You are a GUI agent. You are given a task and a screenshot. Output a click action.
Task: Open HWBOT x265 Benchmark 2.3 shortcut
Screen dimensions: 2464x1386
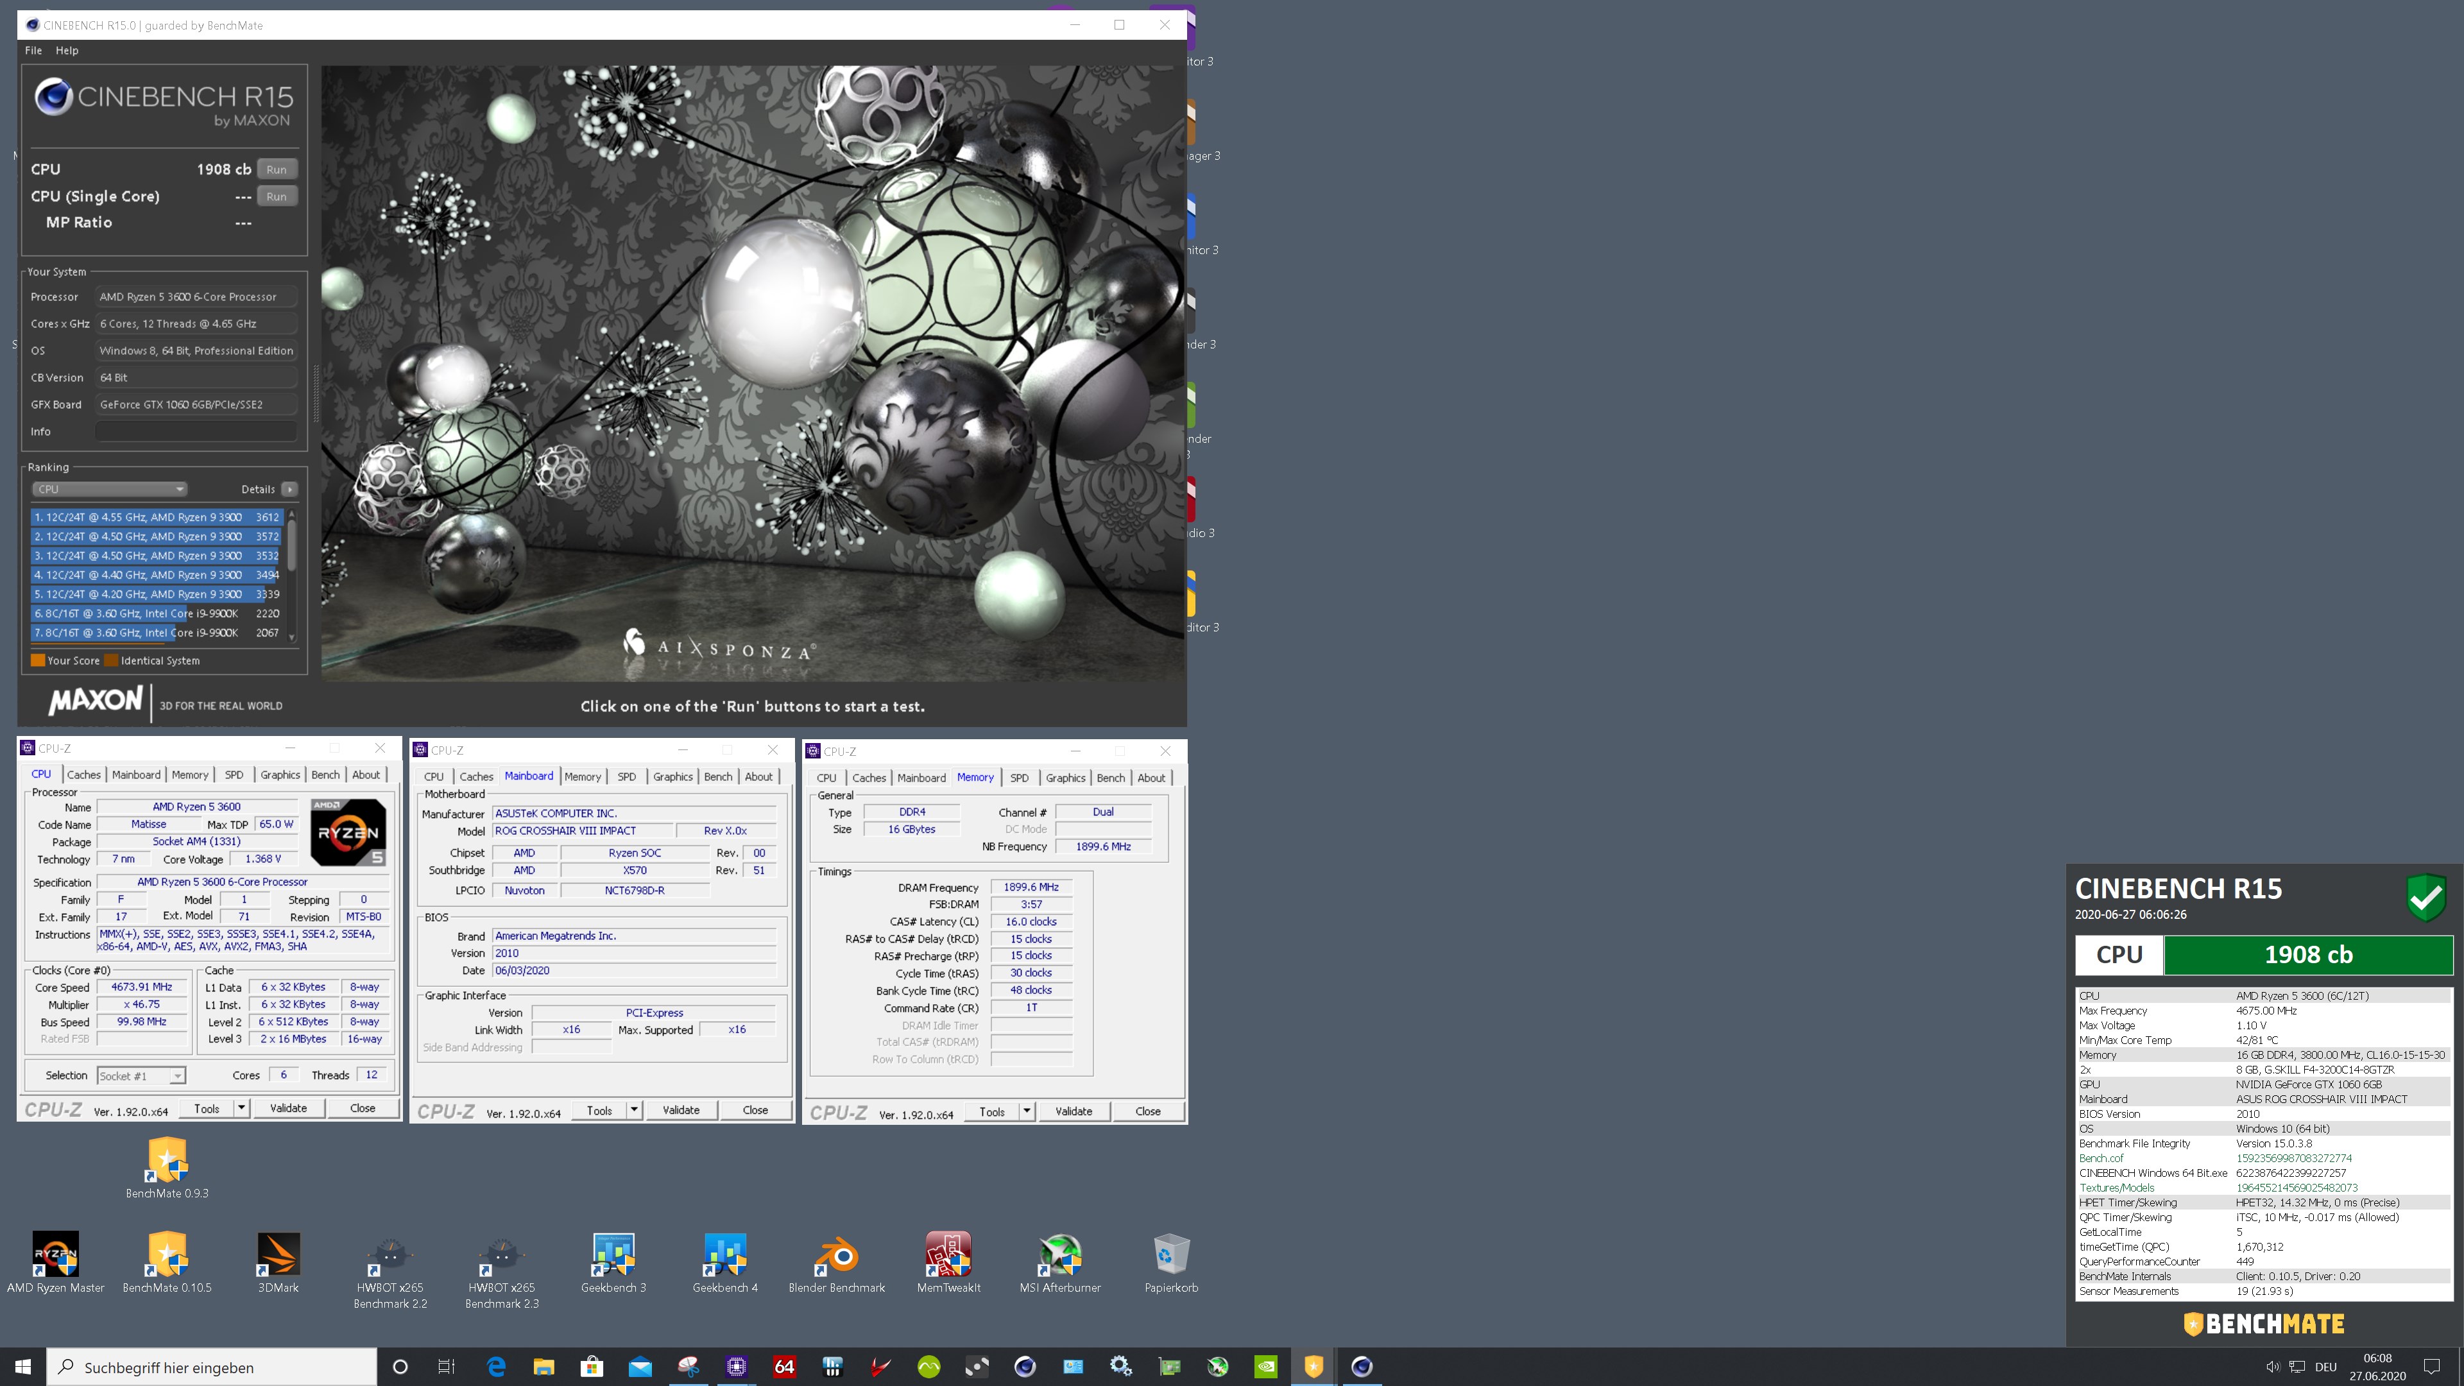[502, 1270]
